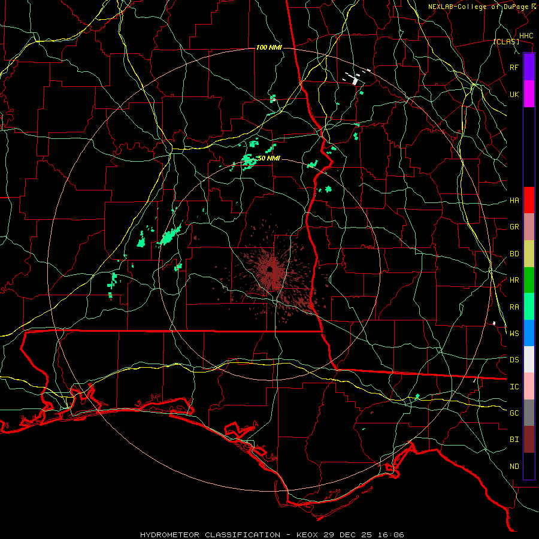This screenshot has height=539, width=539.
Task: Click the magenta UK color swatch
Action: (529, 94)
